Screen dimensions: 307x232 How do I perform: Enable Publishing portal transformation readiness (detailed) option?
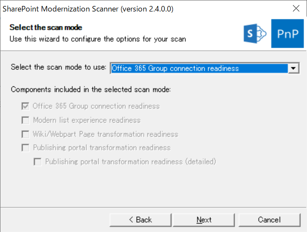click(37, 162)
